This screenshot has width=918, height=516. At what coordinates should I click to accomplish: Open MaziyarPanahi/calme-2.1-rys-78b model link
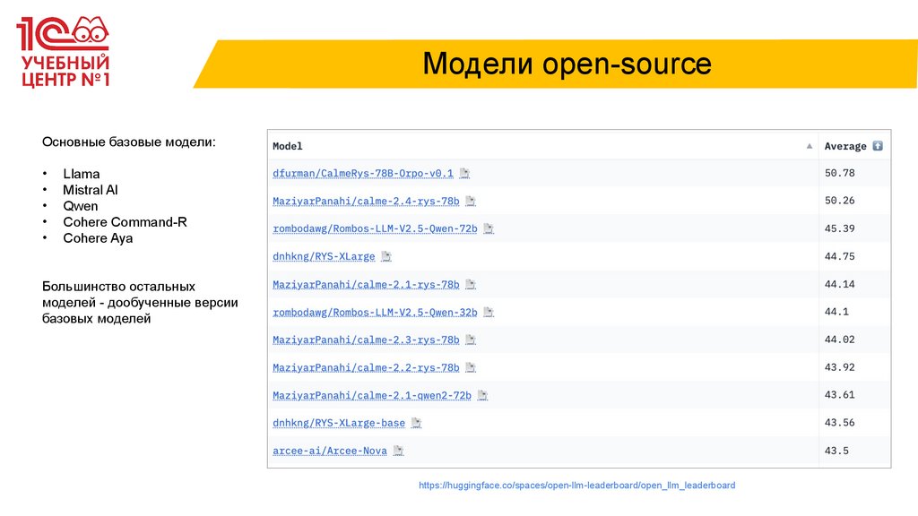(366, 284)
